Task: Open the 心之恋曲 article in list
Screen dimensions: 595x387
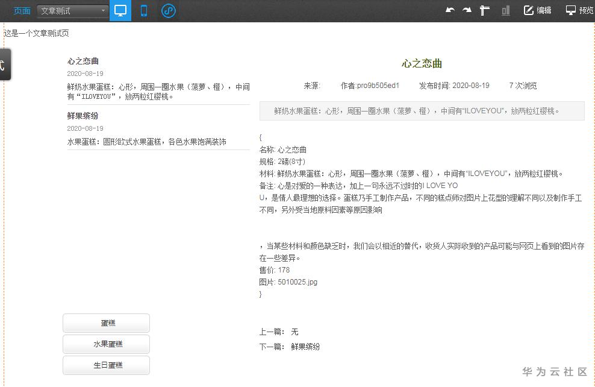Action: point(83,61)
